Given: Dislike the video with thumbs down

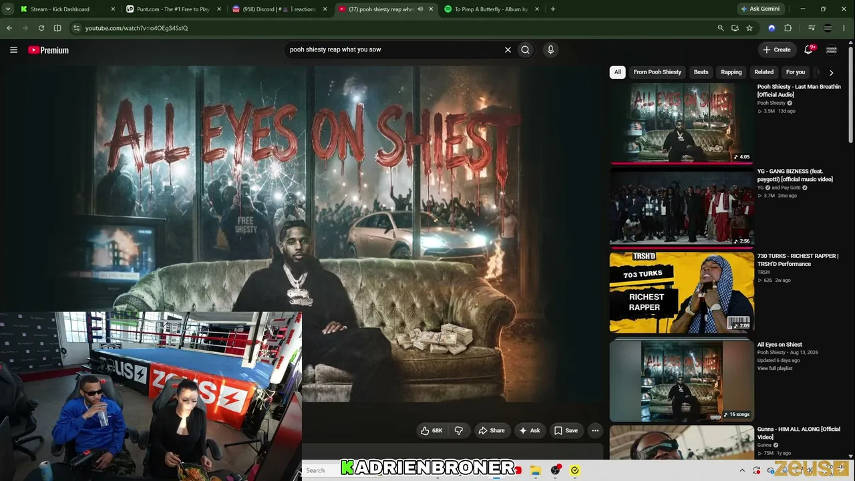Looking at the screenshot, I should 458,431.
